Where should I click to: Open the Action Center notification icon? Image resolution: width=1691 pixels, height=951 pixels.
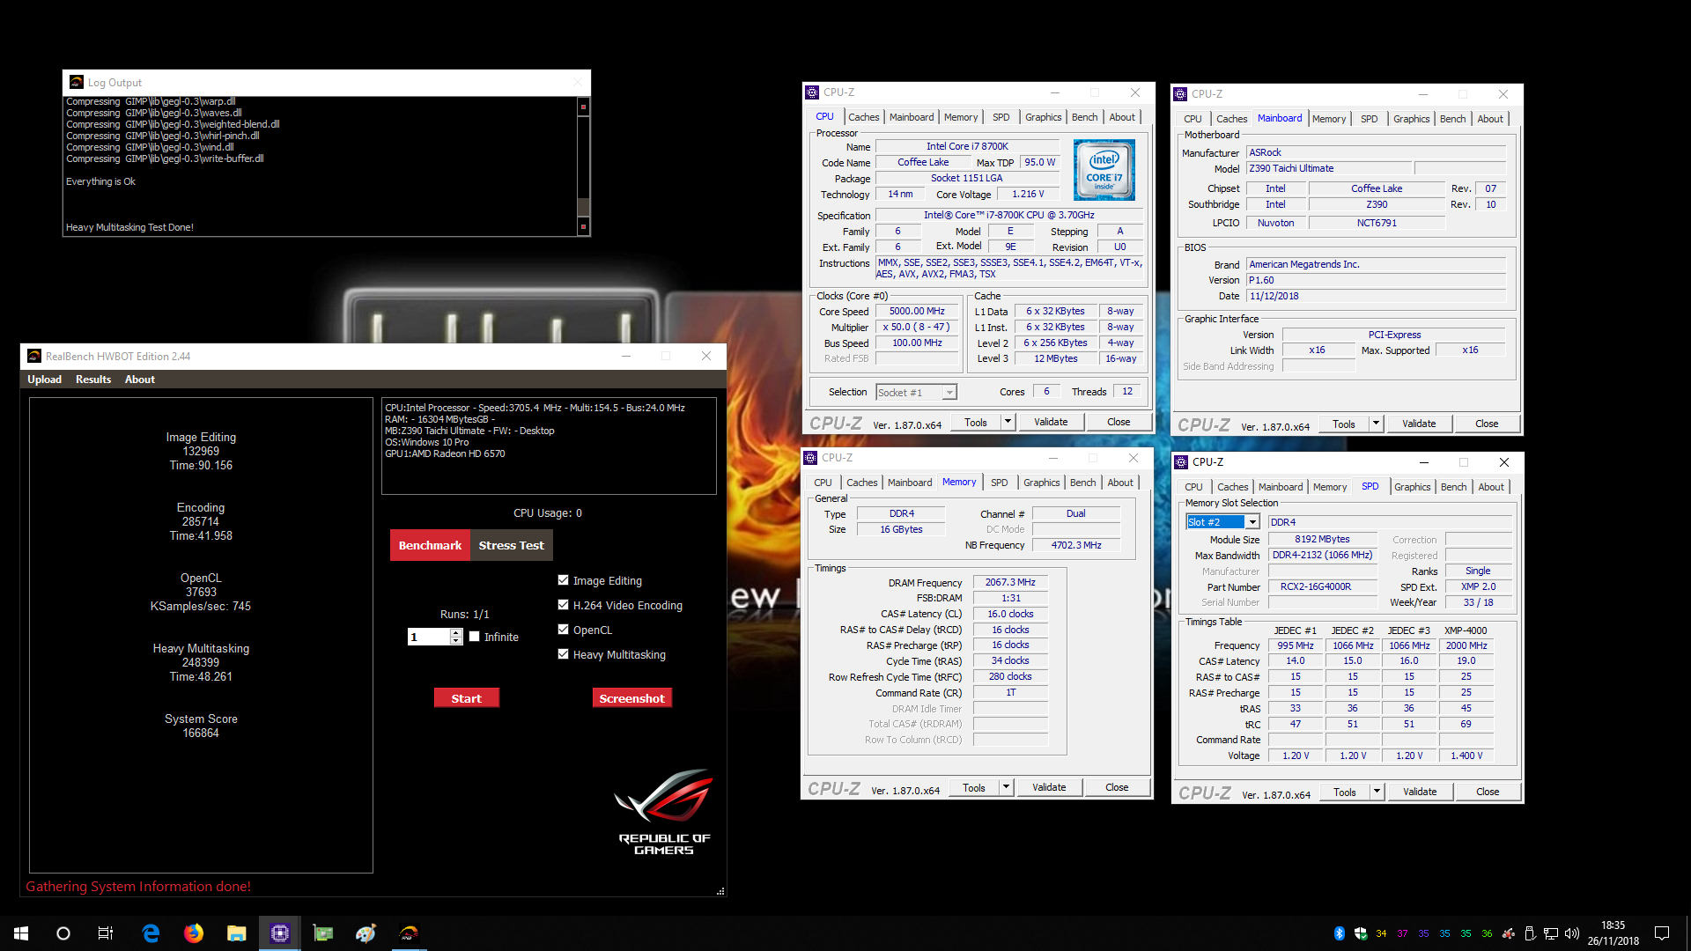(1662, 933)
